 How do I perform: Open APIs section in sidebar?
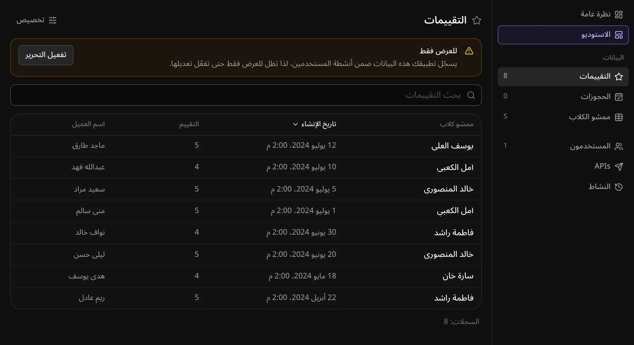(563, 166)
